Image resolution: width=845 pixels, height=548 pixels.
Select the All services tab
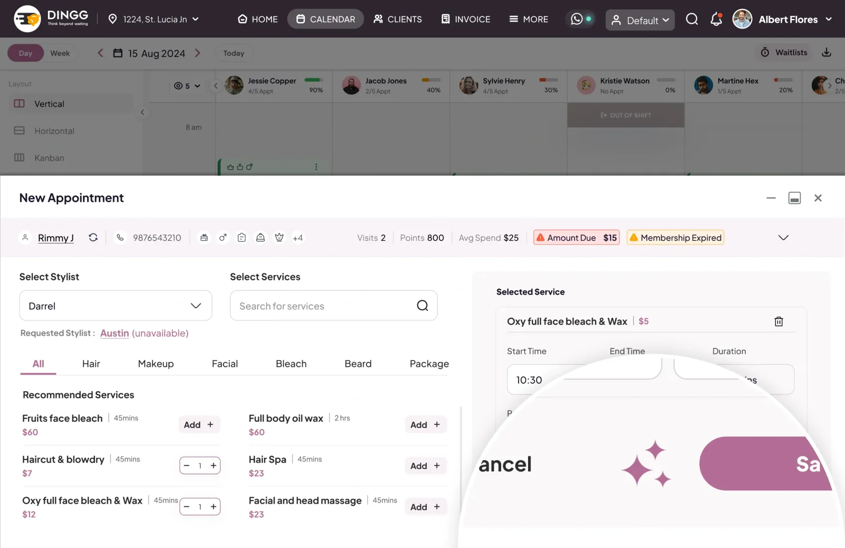38,364
